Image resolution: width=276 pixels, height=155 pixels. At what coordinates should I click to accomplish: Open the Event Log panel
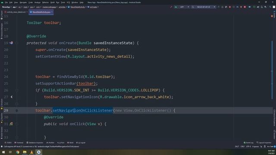click(248, 143)
